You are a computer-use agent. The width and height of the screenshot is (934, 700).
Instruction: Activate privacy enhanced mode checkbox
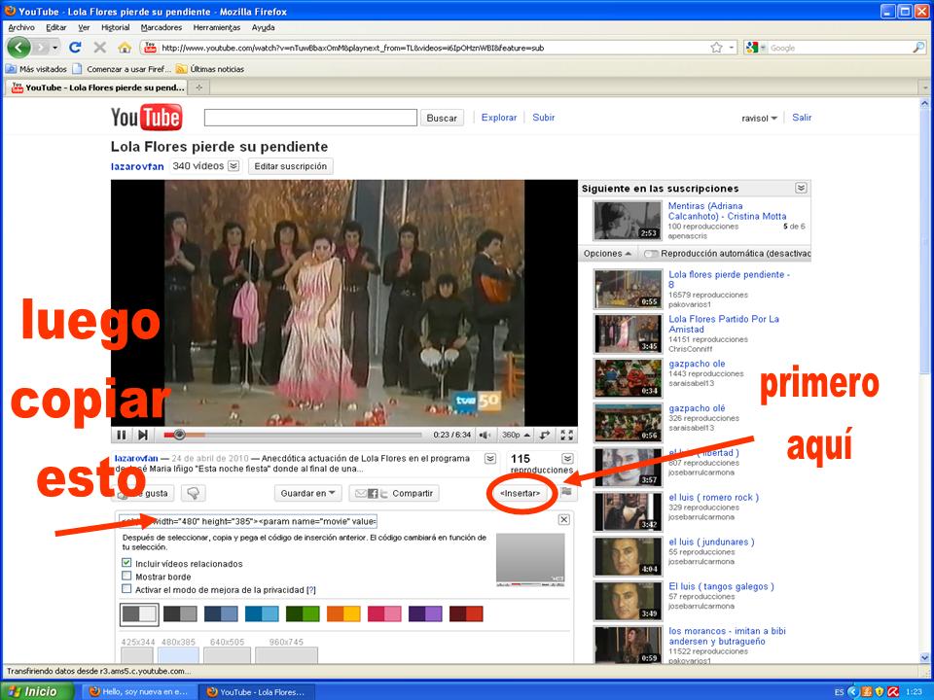coord(126,589)
